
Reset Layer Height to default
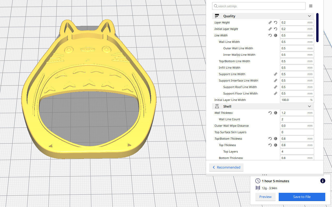pos(276,22)
